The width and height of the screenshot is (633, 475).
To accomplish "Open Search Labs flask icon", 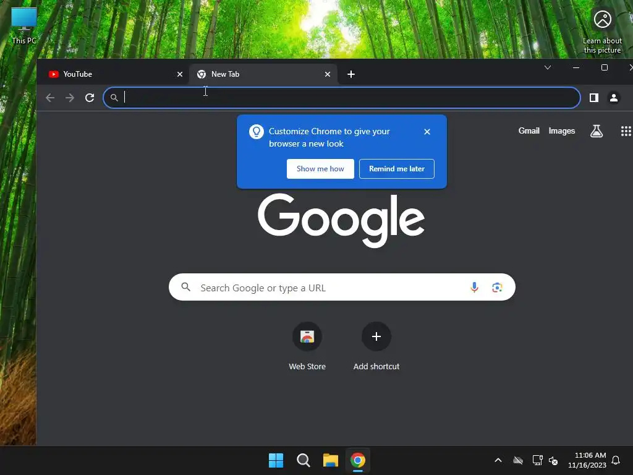I will [597, 131].
